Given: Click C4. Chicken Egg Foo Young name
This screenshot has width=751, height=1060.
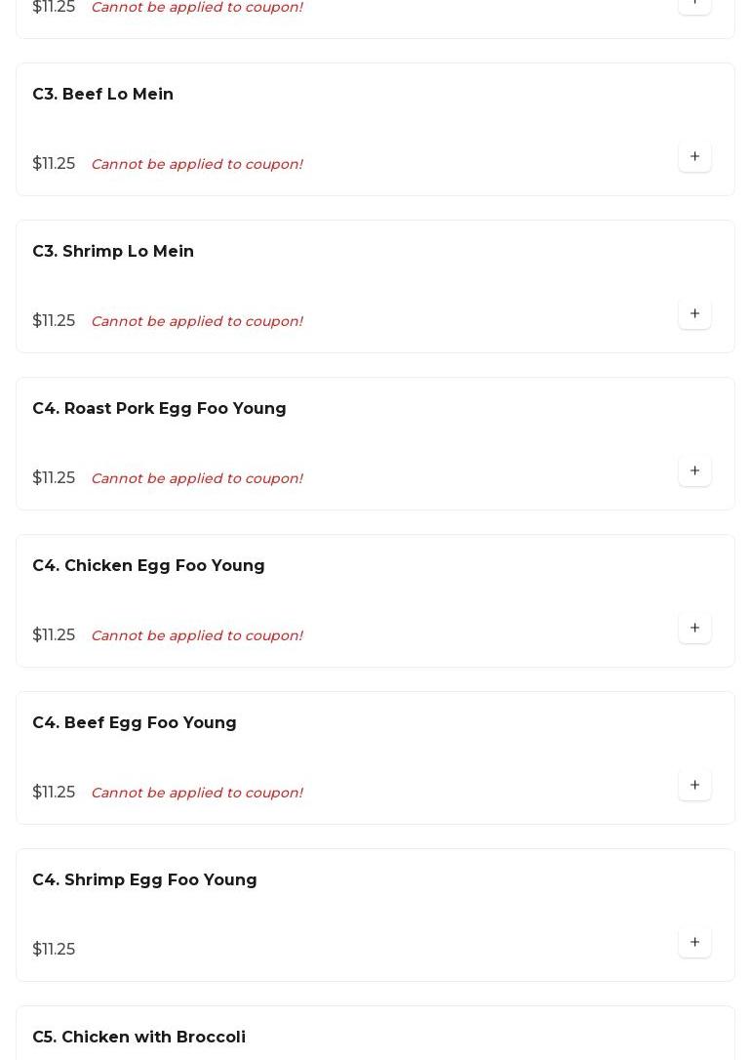Looking at the screenshot, I should click(148, 566).
